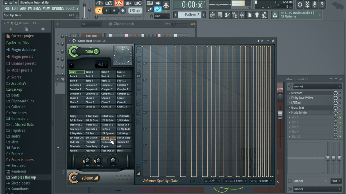
Task: Open Recent files folder in browser
Action: 20,43
